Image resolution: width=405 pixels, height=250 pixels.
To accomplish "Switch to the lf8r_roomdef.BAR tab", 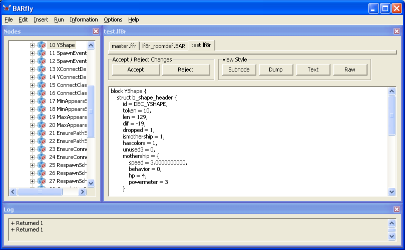I will pos(164,46).
